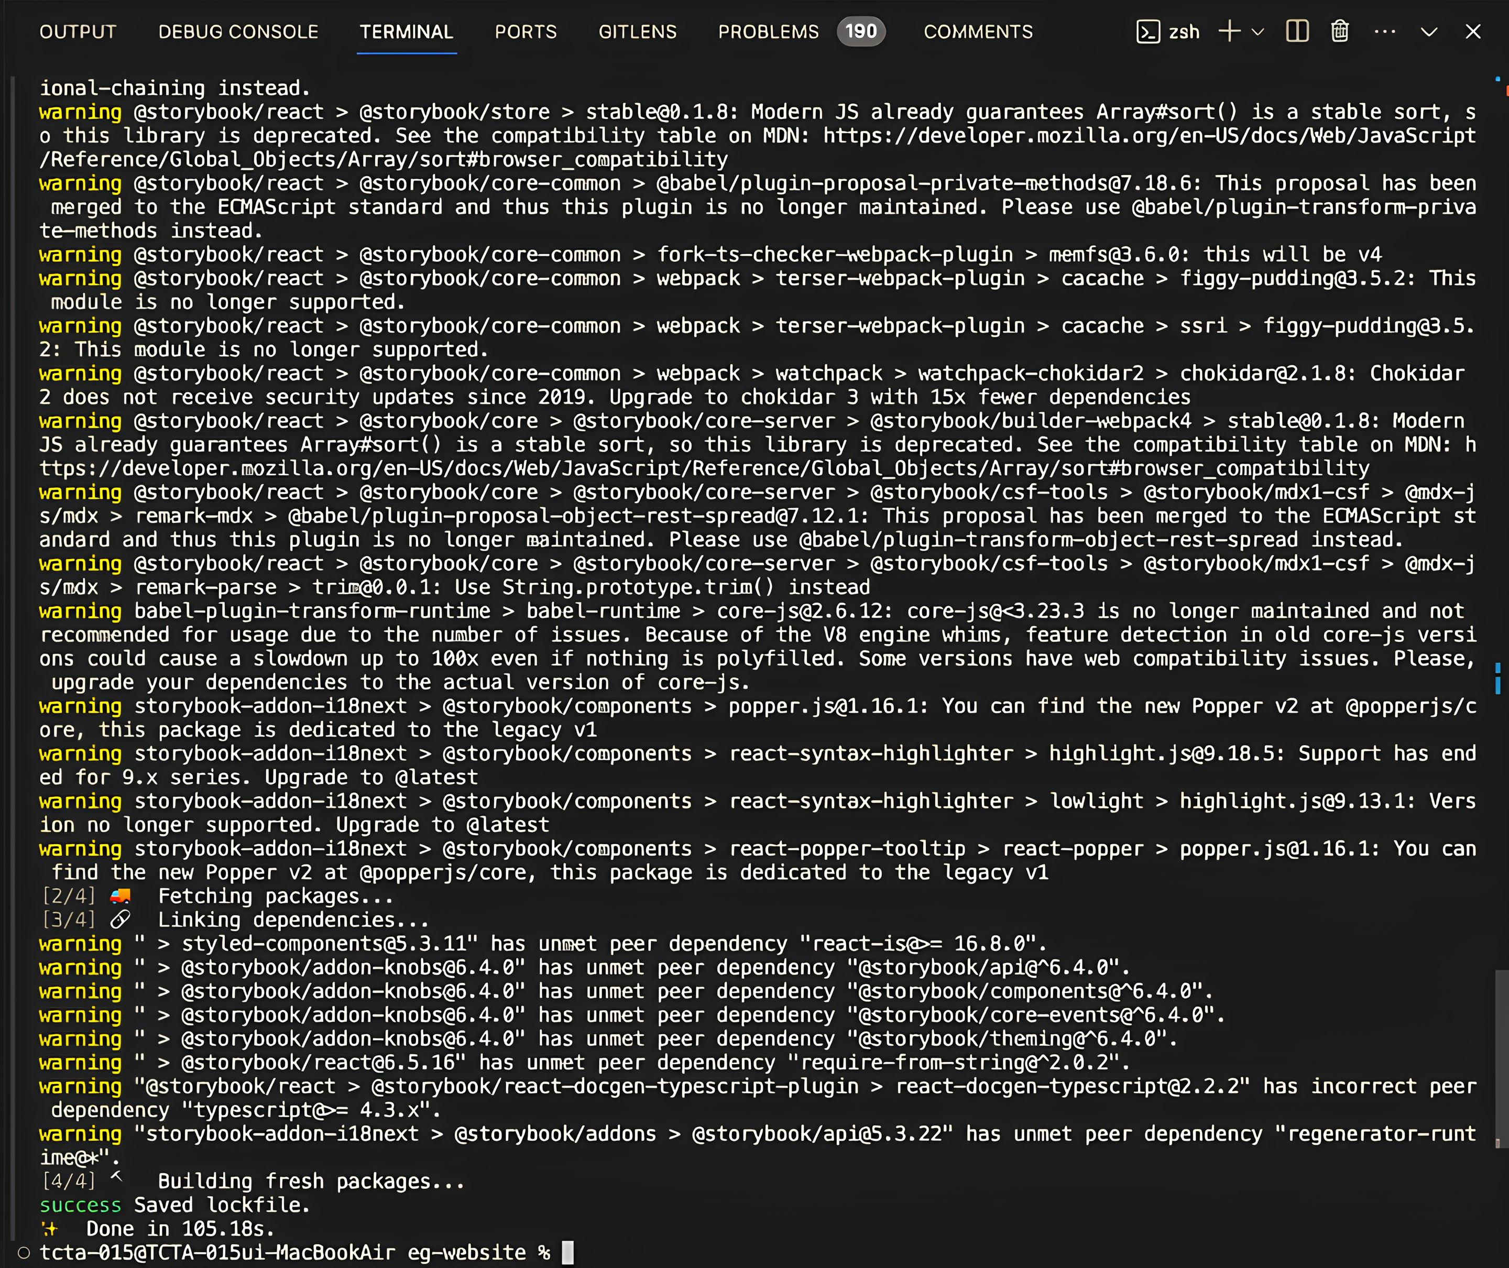Open the COMMENTS tab
The width and height of the screenshot is (1509, 1268).
pos(978,31)
